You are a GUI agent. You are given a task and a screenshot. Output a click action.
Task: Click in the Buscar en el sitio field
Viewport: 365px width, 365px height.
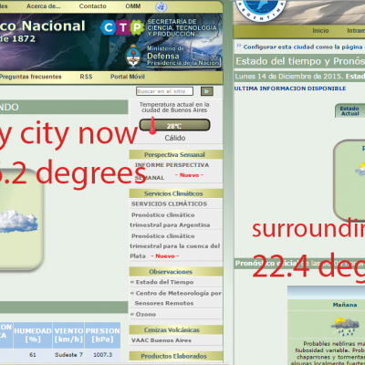coord(164,91)
